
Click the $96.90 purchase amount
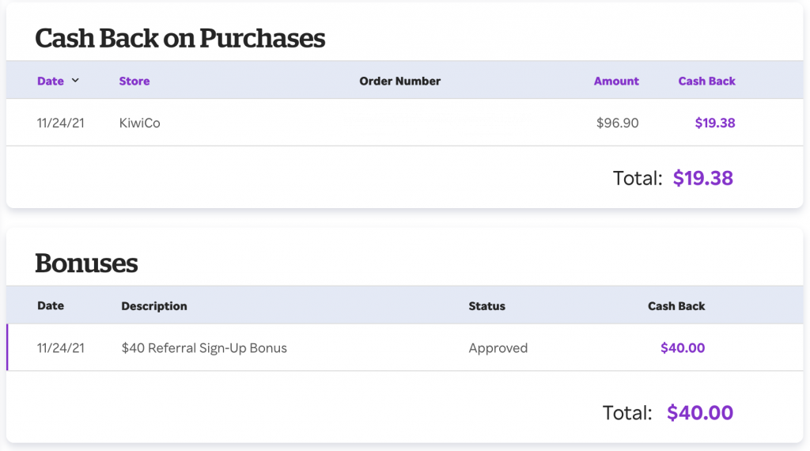pos(617,123)
